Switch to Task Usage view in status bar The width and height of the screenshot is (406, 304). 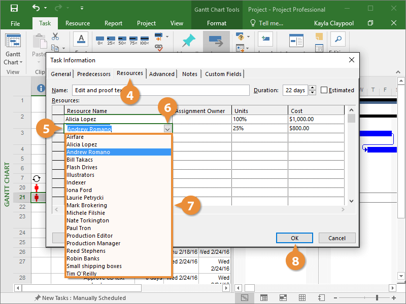(x=263, y=298)
